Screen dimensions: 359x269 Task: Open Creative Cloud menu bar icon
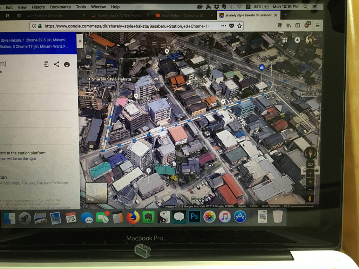click(x=199, y=7)
